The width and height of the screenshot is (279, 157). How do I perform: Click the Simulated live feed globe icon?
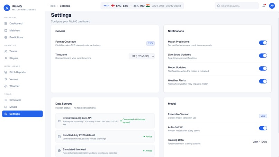tap(59, 151)
